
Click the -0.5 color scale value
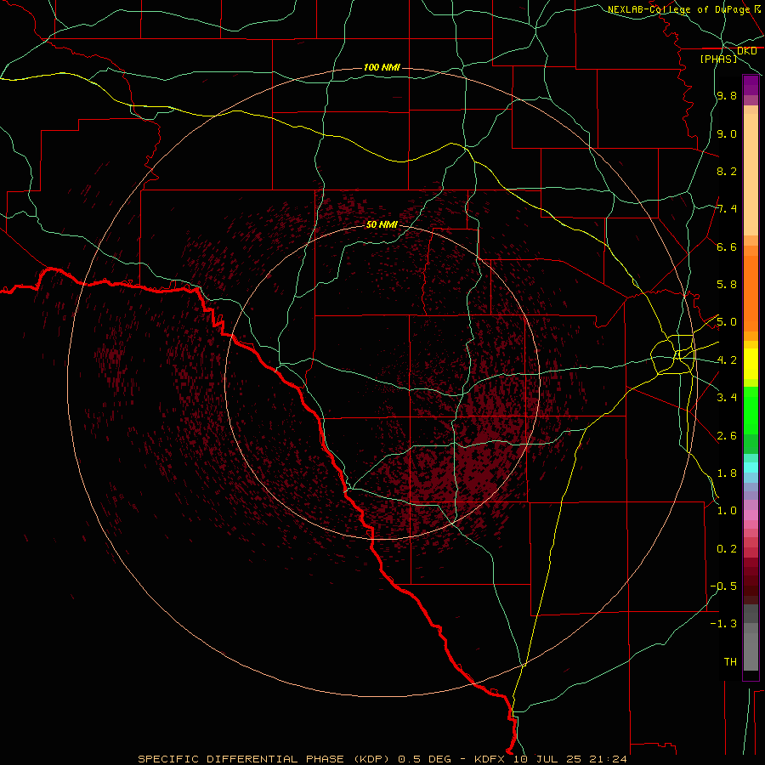pyautogui.click(x=723, y=586)
